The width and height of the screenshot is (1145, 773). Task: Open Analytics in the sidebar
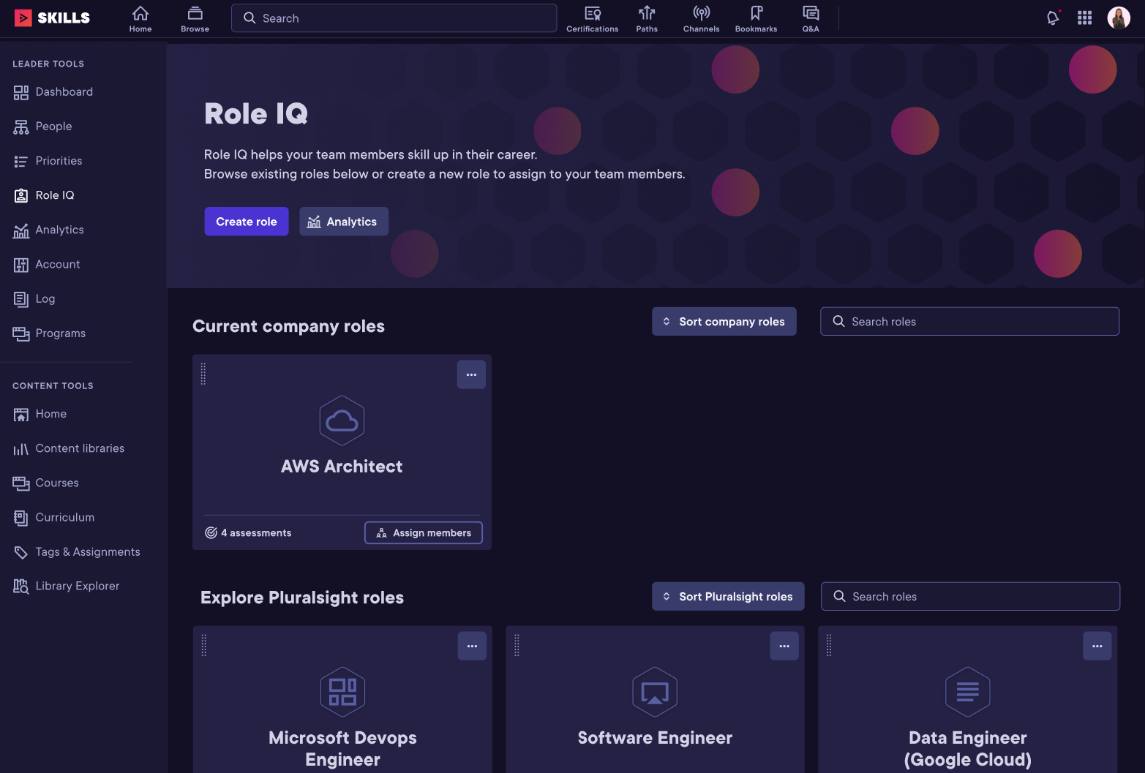pos(48,230)
